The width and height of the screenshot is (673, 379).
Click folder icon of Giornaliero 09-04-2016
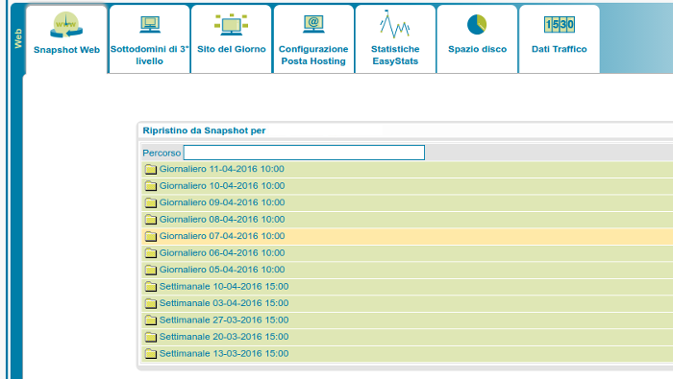click(151, 202)
